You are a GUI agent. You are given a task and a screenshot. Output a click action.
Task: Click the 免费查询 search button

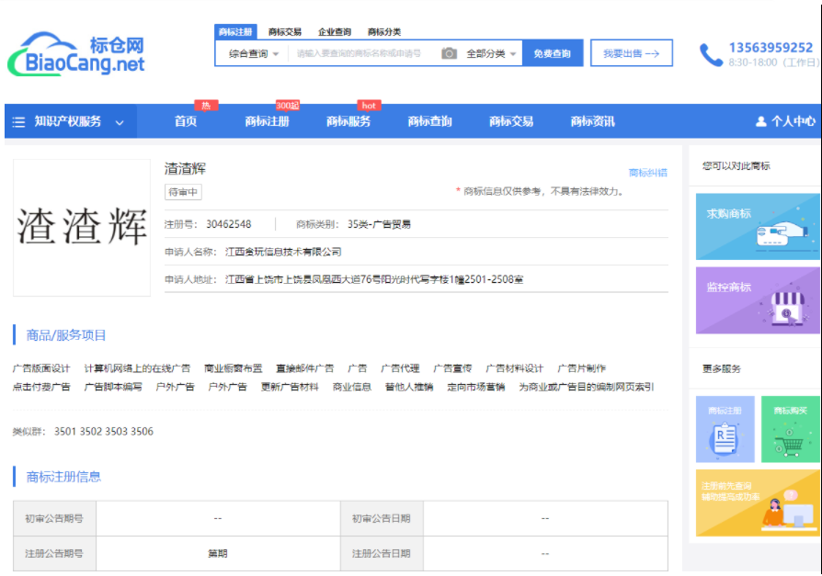(553, 54)
